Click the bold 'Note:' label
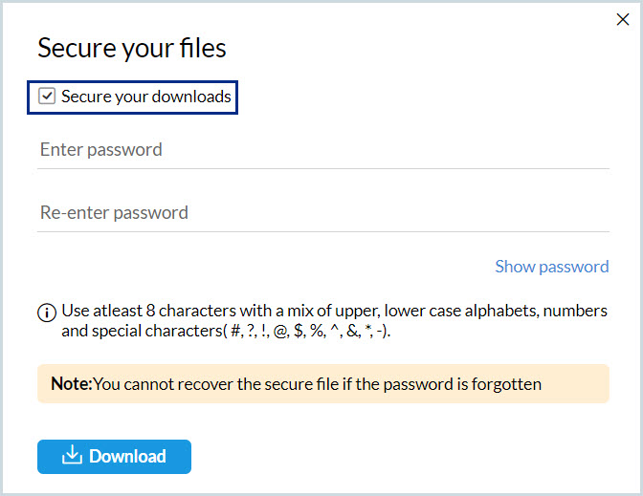 71,384
